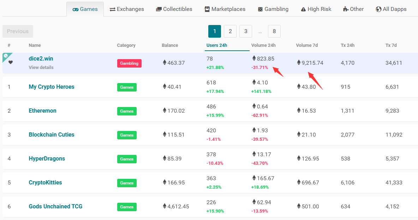Open the CryptoKitties dapp page
This screenshot has height=220, width=418.
tap(45, 182)
